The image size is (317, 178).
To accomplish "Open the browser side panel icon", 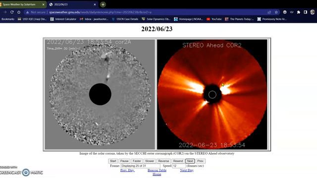I will pos(305,12).
